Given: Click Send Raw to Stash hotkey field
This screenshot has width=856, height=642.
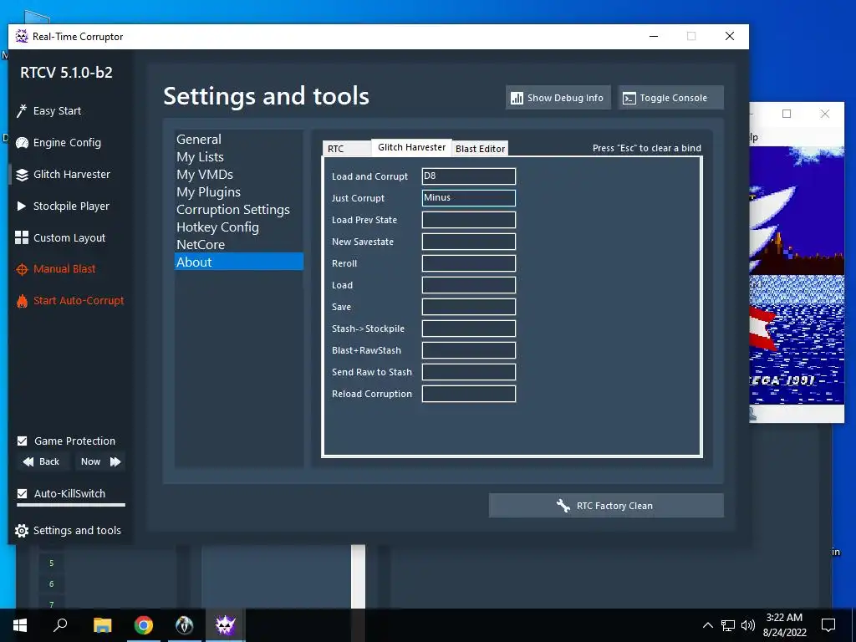Looking at the screenshot, I should [x=468, y=372].
